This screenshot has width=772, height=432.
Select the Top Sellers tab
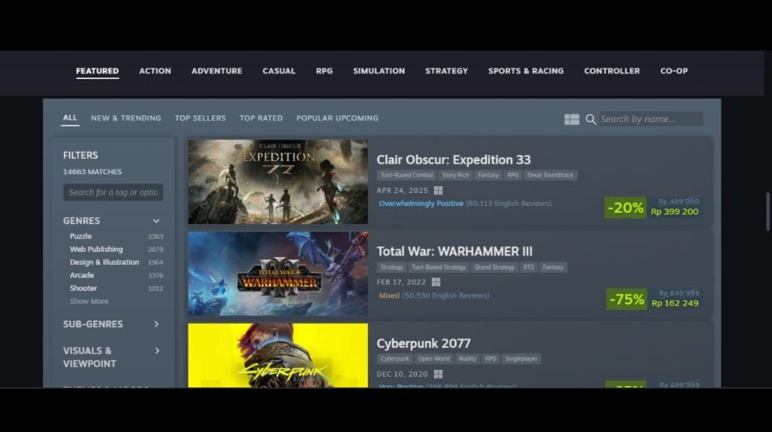click(200, 118)
